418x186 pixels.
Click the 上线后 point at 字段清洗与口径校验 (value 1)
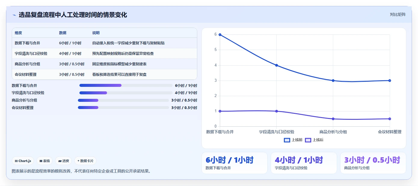[276, 111]
